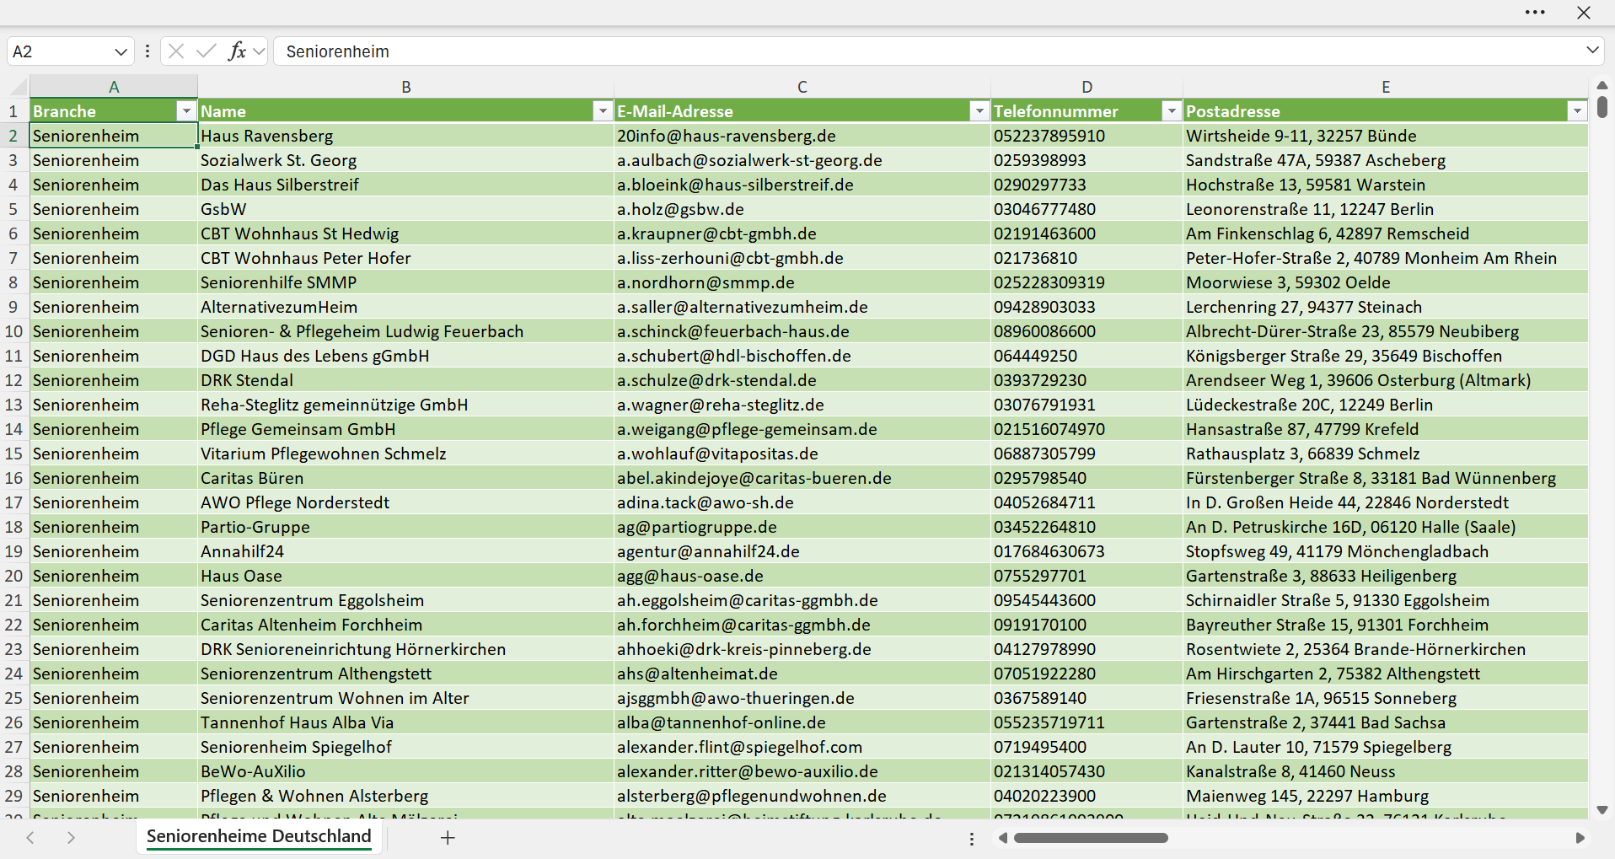This screenshot has height=859, width=1615.
Task: Select row 15 header
Action: point(14,454)
